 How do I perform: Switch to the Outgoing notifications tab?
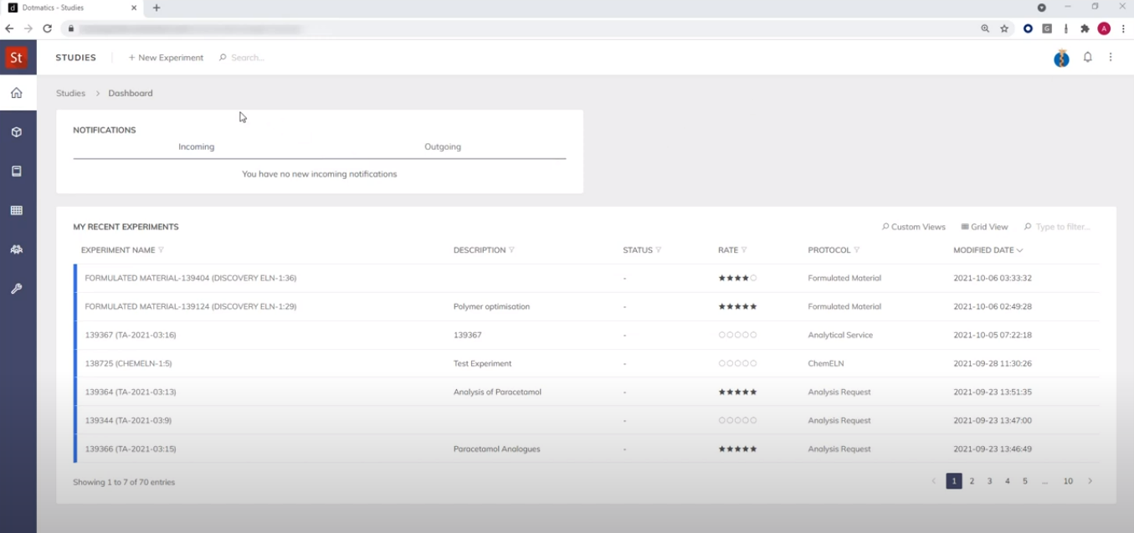tap(442, 146)
